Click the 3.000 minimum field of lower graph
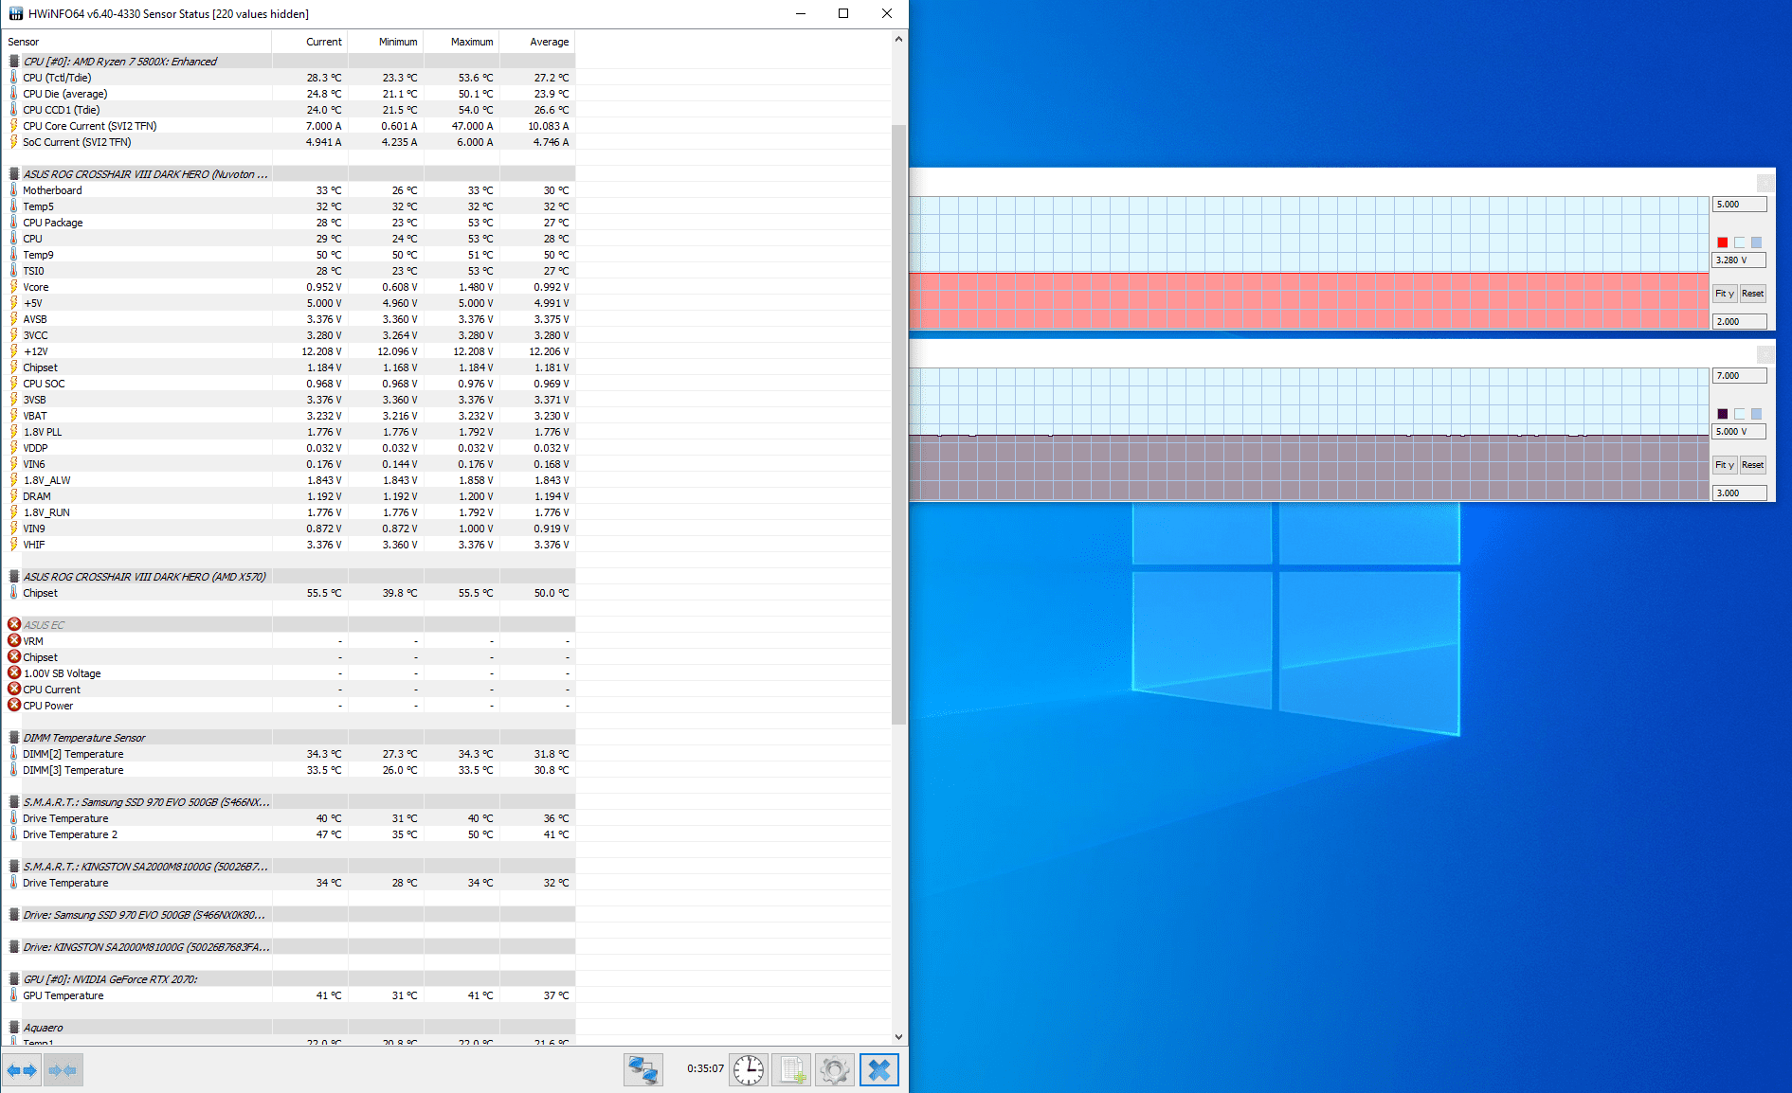The height and width of the screenshot is (1093, 1792). coord(1739,493)
